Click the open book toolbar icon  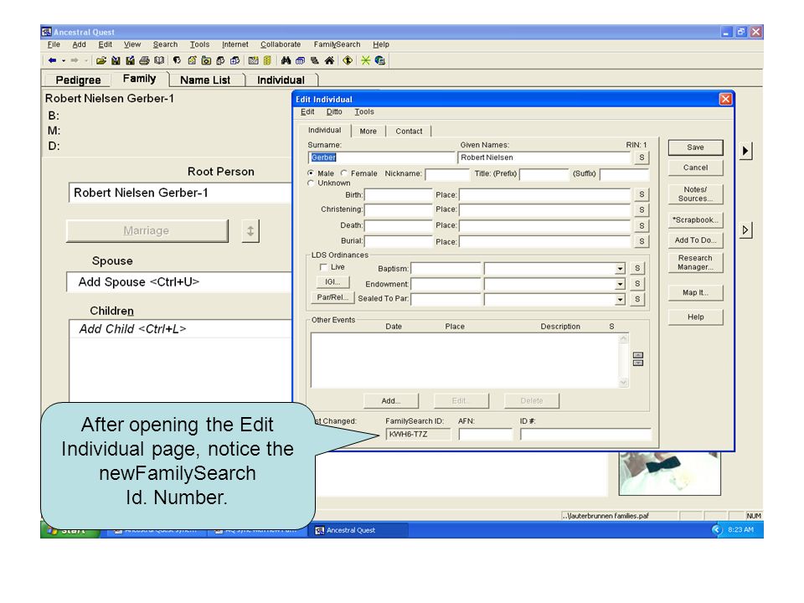pyautogui.click(x=159, y=60)
